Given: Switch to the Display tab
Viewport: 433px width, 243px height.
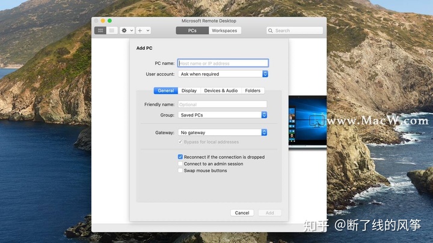Looking at the screenshot, I should (189, 91).
